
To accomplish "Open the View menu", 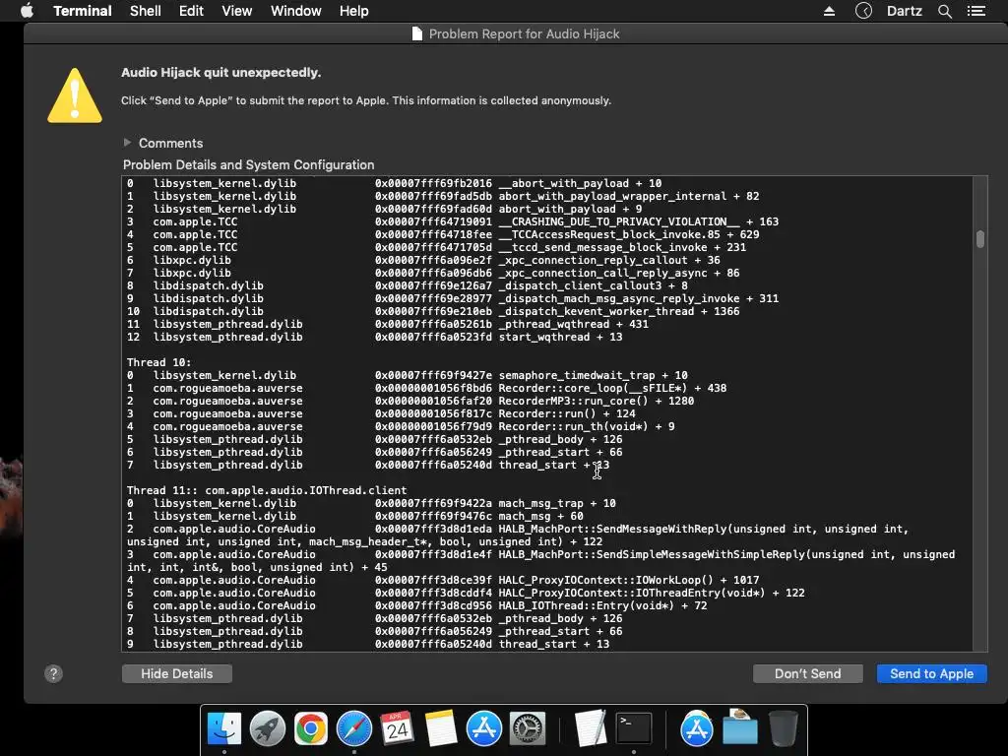I will click(x=236, y=11).
